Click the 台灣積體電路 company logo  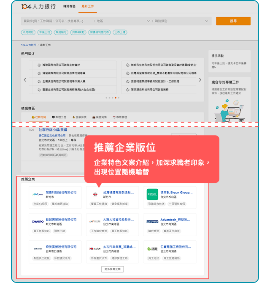tap(95, 194)
